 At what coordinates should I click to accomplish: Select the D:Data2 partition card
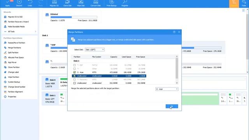72,17
